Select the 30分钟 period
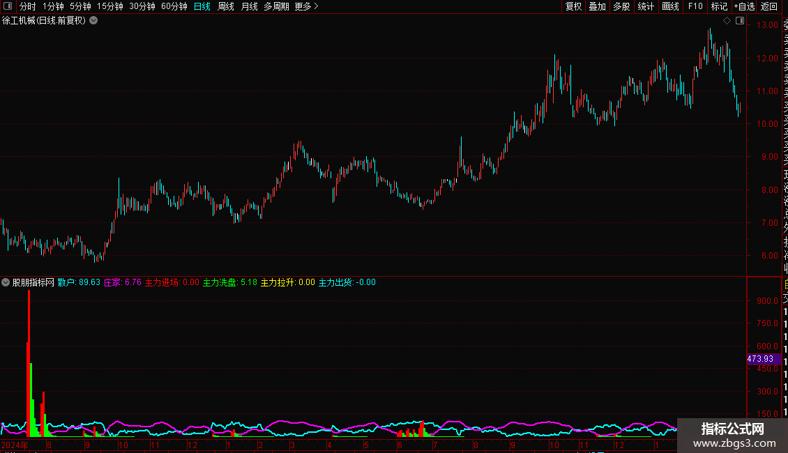 [142, 6]
